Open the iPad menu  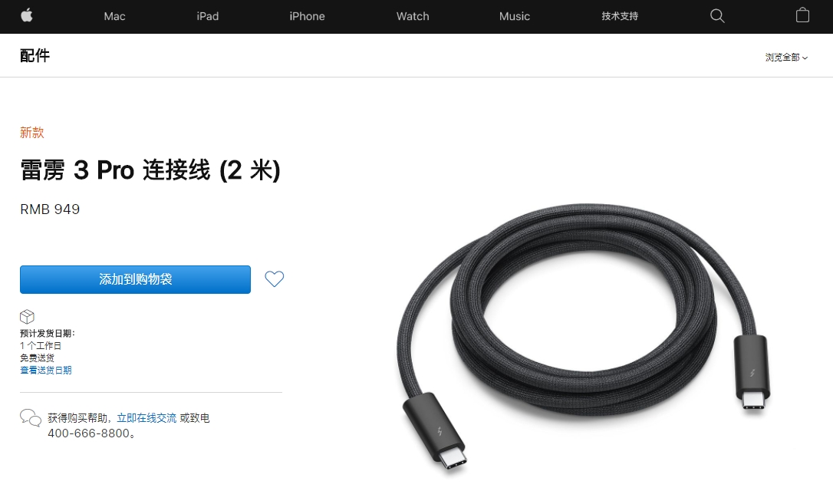208,16
